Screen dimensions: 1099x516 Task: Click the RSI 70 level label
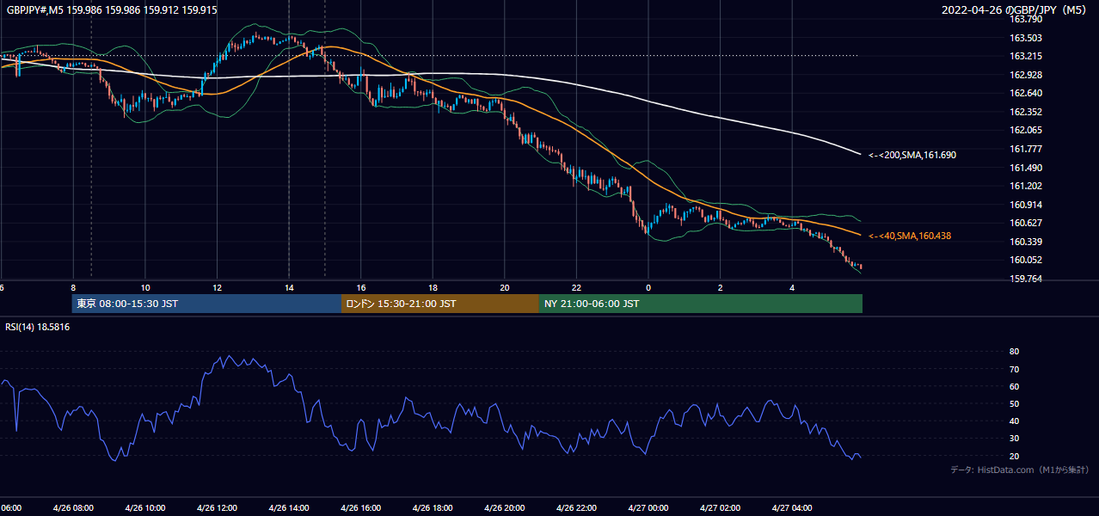(1015, 369)
